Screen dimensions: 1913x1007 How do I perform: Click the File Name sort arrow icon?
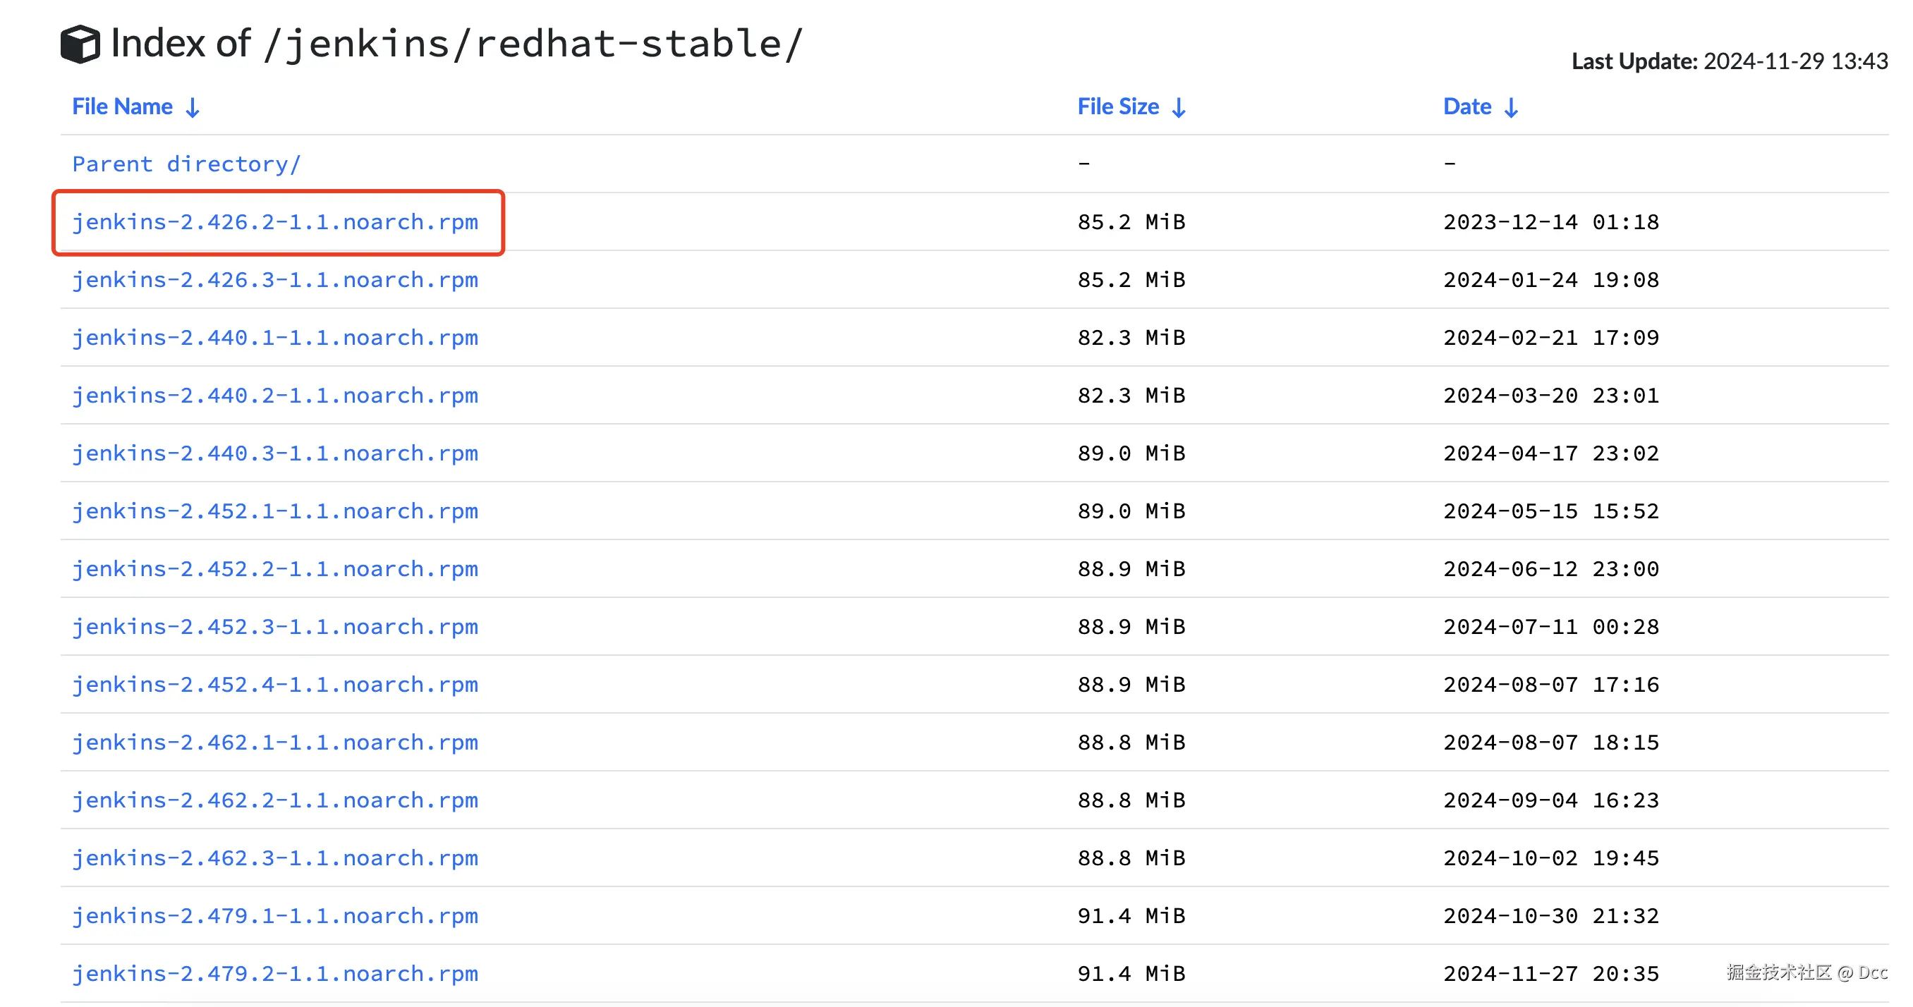[x=193, y=109]
